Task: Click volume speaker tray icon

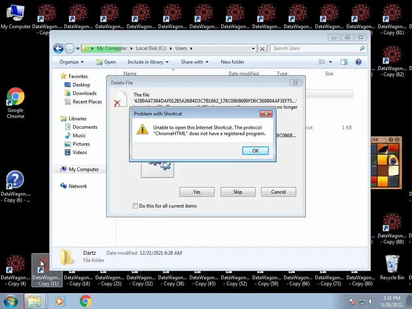Action: click(371, 301)
